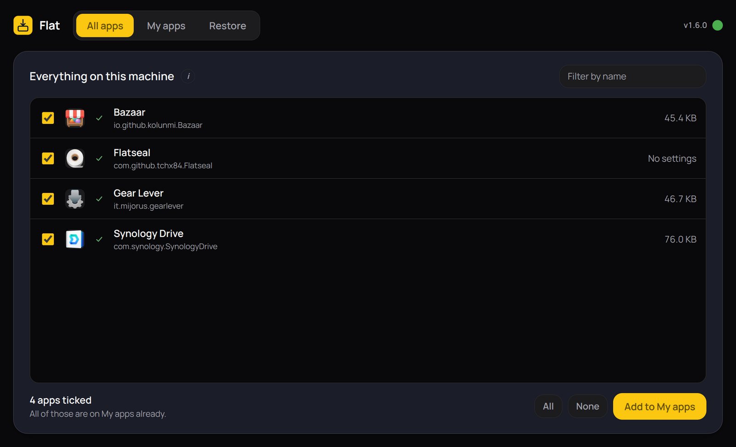
Task: Open the info icon beside the heading
Action: tap(188, 76)
